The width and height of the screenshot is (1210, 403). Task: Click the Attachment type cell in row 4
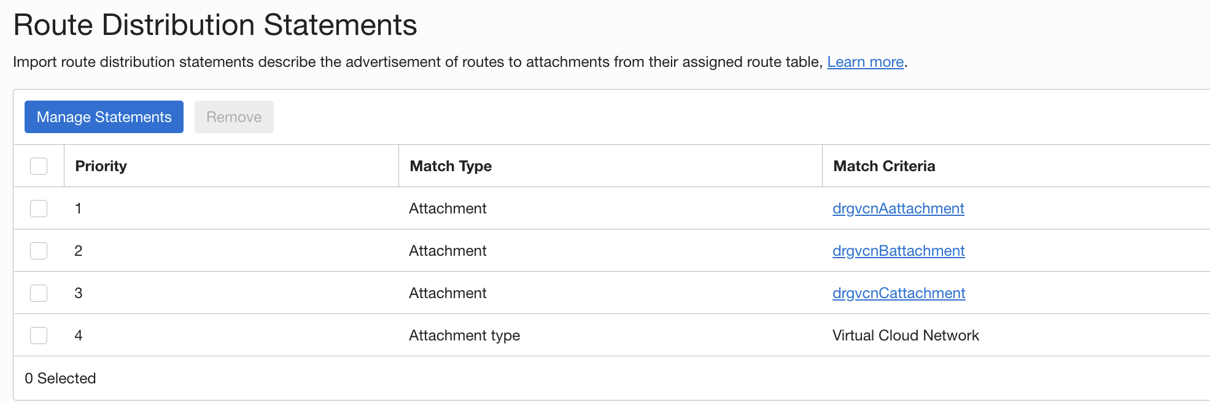click(x=464, y=336)
